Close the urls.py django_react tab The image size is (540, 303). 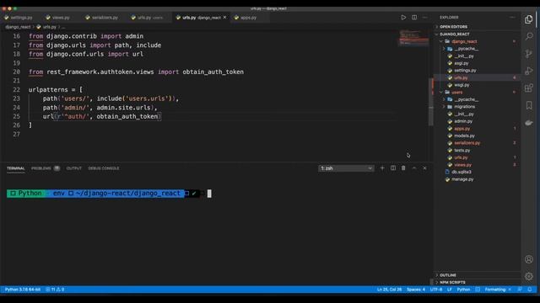pyautogui.click(x=224, y=17)
